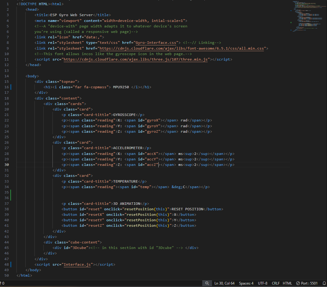Open the notifications bell in status bar
327x287 pixels.
click(324, 283)
